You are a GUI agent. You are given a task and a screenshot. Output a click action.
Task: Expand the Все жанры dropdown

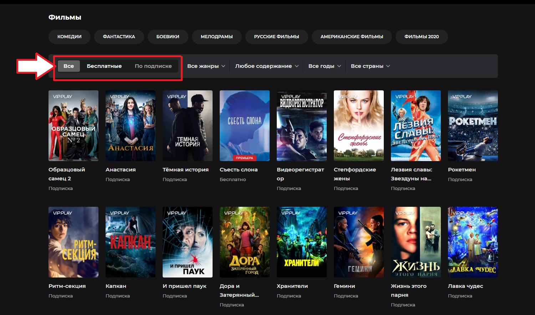tap(206, 66)
